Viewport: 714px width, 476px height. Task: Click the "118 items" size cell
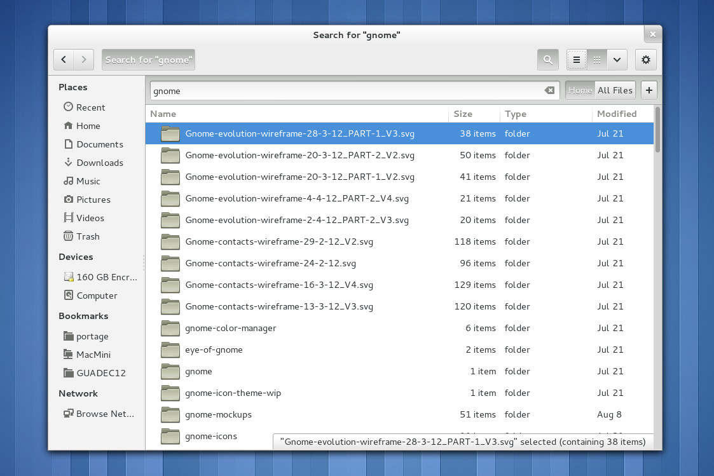[475, 241]
